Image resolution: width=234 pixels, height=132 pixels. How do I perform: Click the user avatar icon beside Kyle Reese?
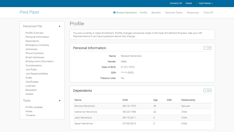pyautogui.click(x=197, y=3)
